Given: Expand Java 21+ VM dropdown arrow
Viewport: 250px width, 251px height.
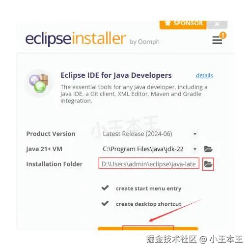Looking at the screenshot, I should (195, 149).
